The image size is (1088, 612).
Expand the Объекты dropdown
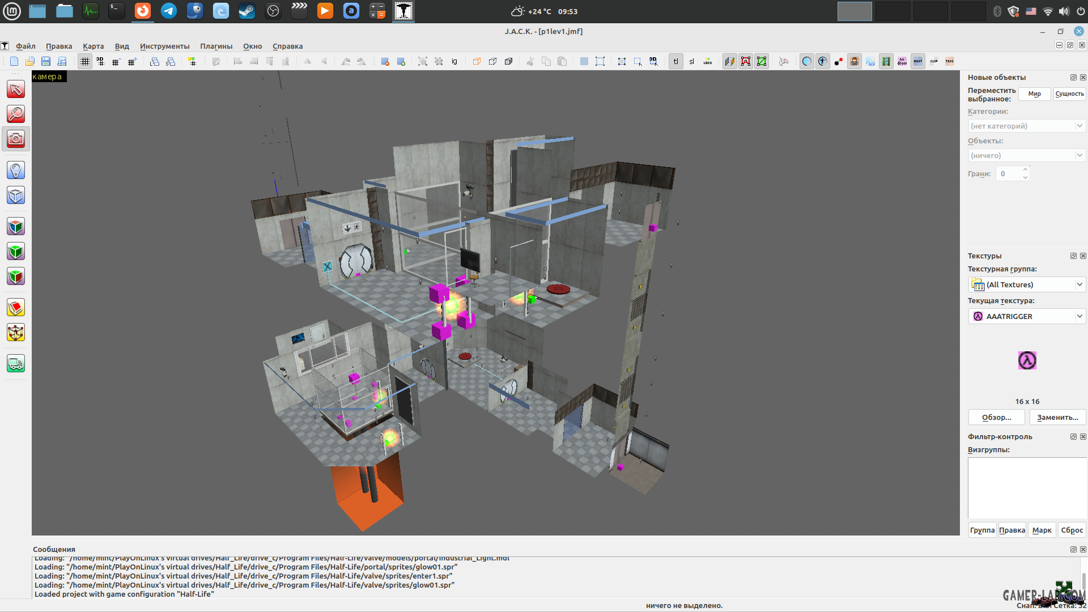tap(1026, 155)
